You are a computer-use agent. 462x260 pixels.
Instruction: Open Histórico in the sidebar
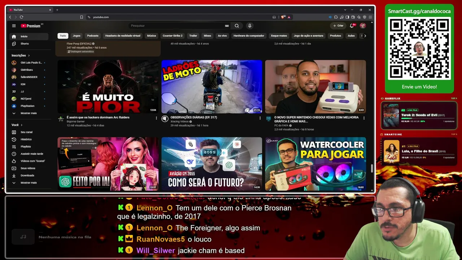click(x=29, y=139)
